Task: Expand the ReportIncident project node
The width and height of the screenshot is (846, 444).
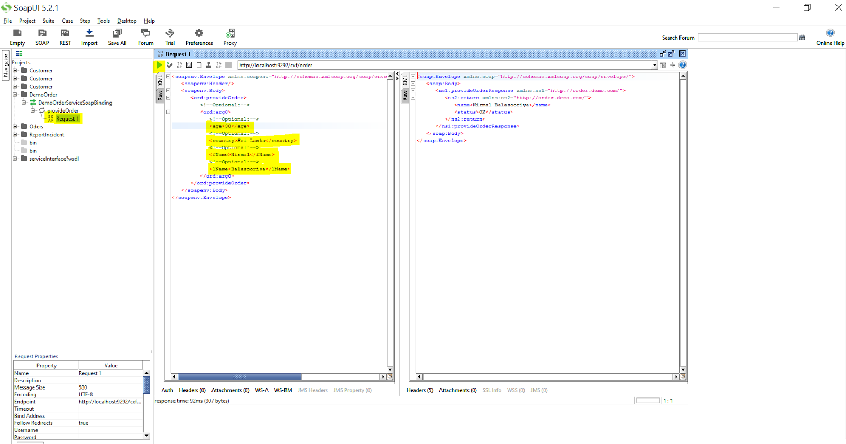Action: (x=15, y=134)
